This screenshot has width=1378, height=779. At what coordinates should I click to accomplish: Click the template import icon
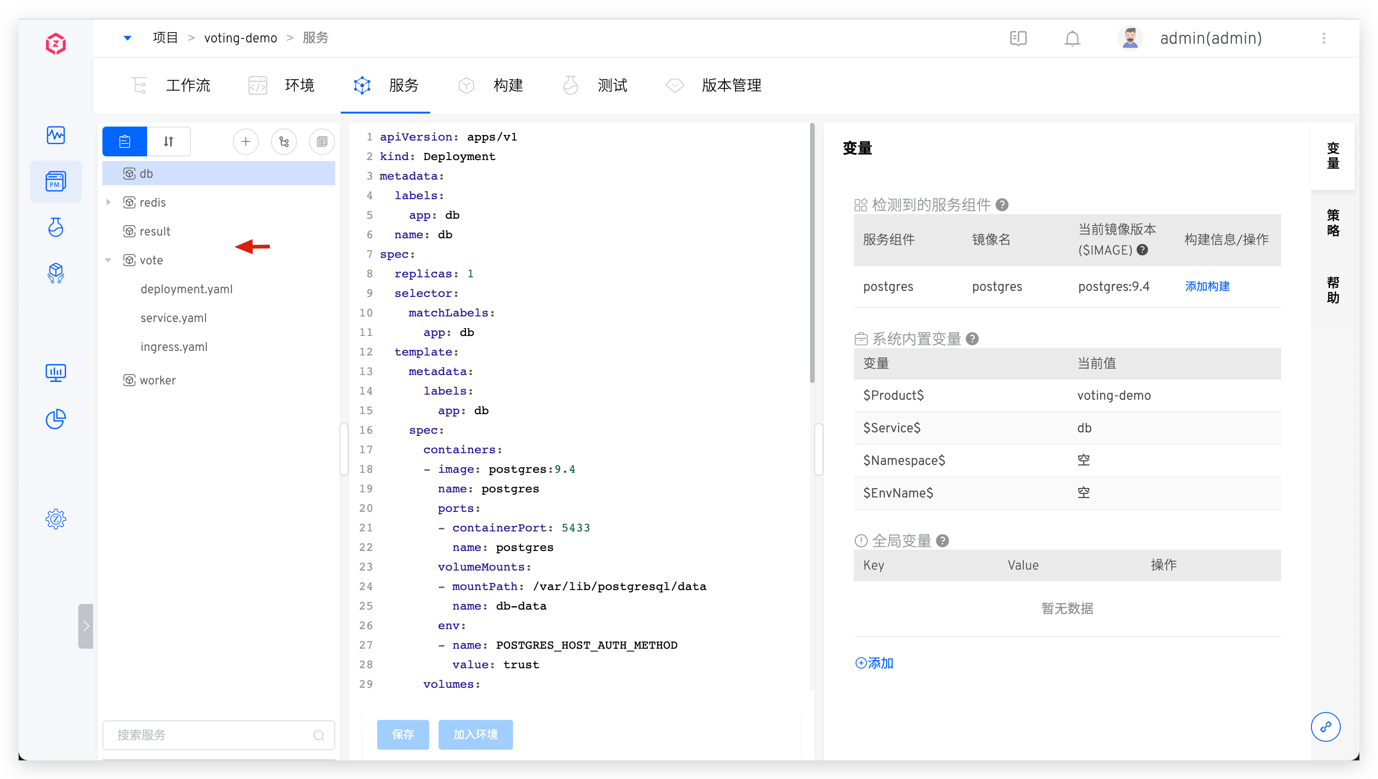point(322,142)
